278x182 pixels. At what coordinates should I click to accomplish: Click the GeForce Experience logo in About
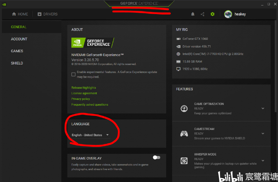point(93,43)
